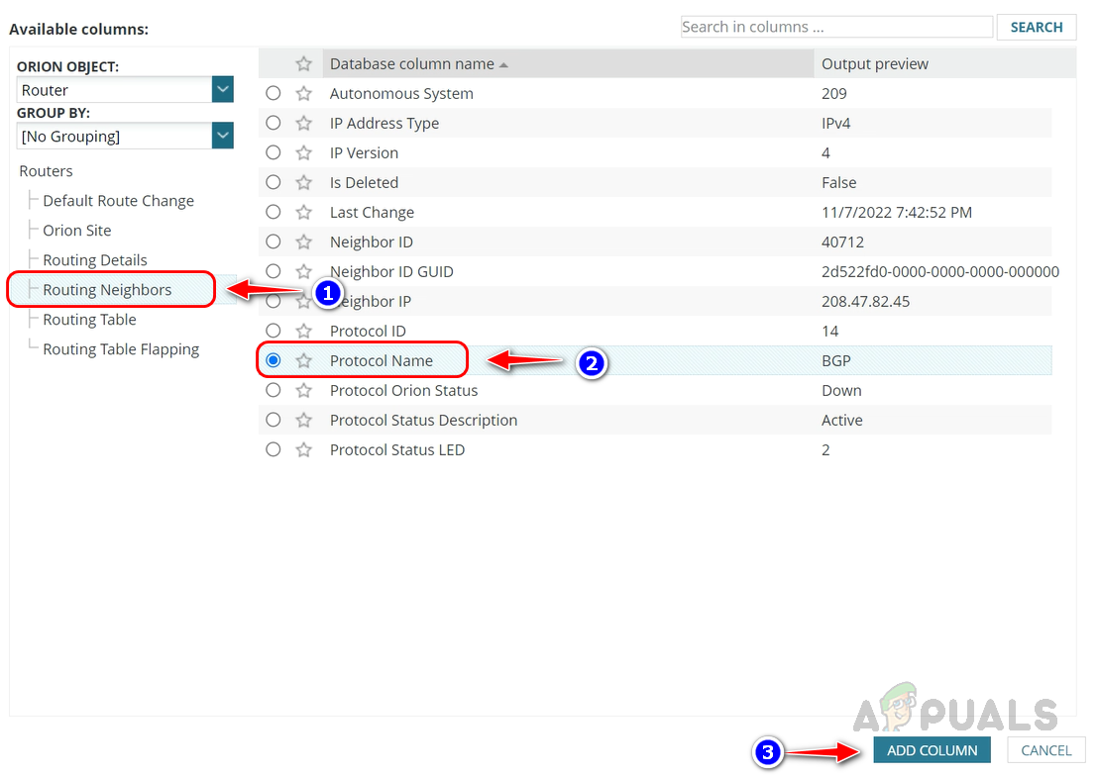Screen dimensions: 1098x776
Task: Choose Protocol Status Description radio button
Action: [274, 420]
